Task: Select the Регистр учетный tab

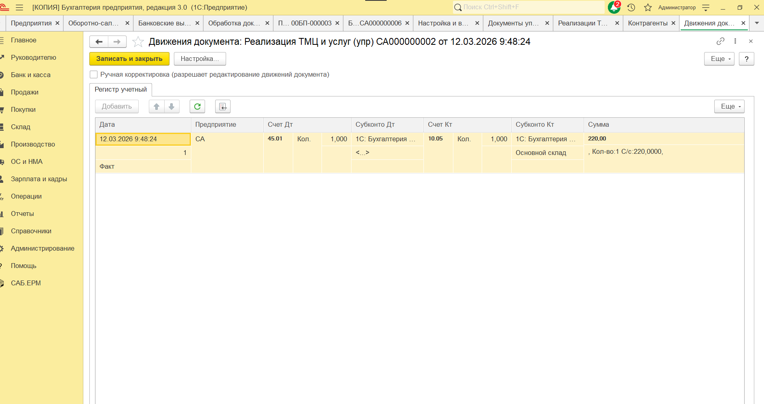Action: [x=121, y=90]
